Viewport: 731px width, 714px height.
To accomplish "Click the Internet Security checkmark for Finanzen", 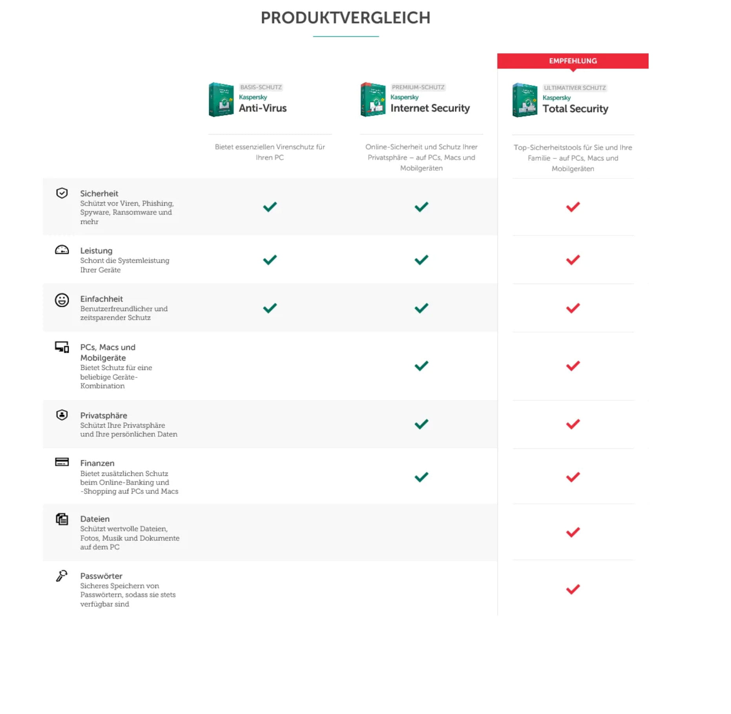I will pos(421,477).
